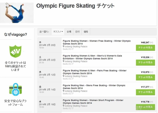This screenshot has width=158, height=113.
Task: Click location pin icon for Women Short Program
Action: (63, 106)
